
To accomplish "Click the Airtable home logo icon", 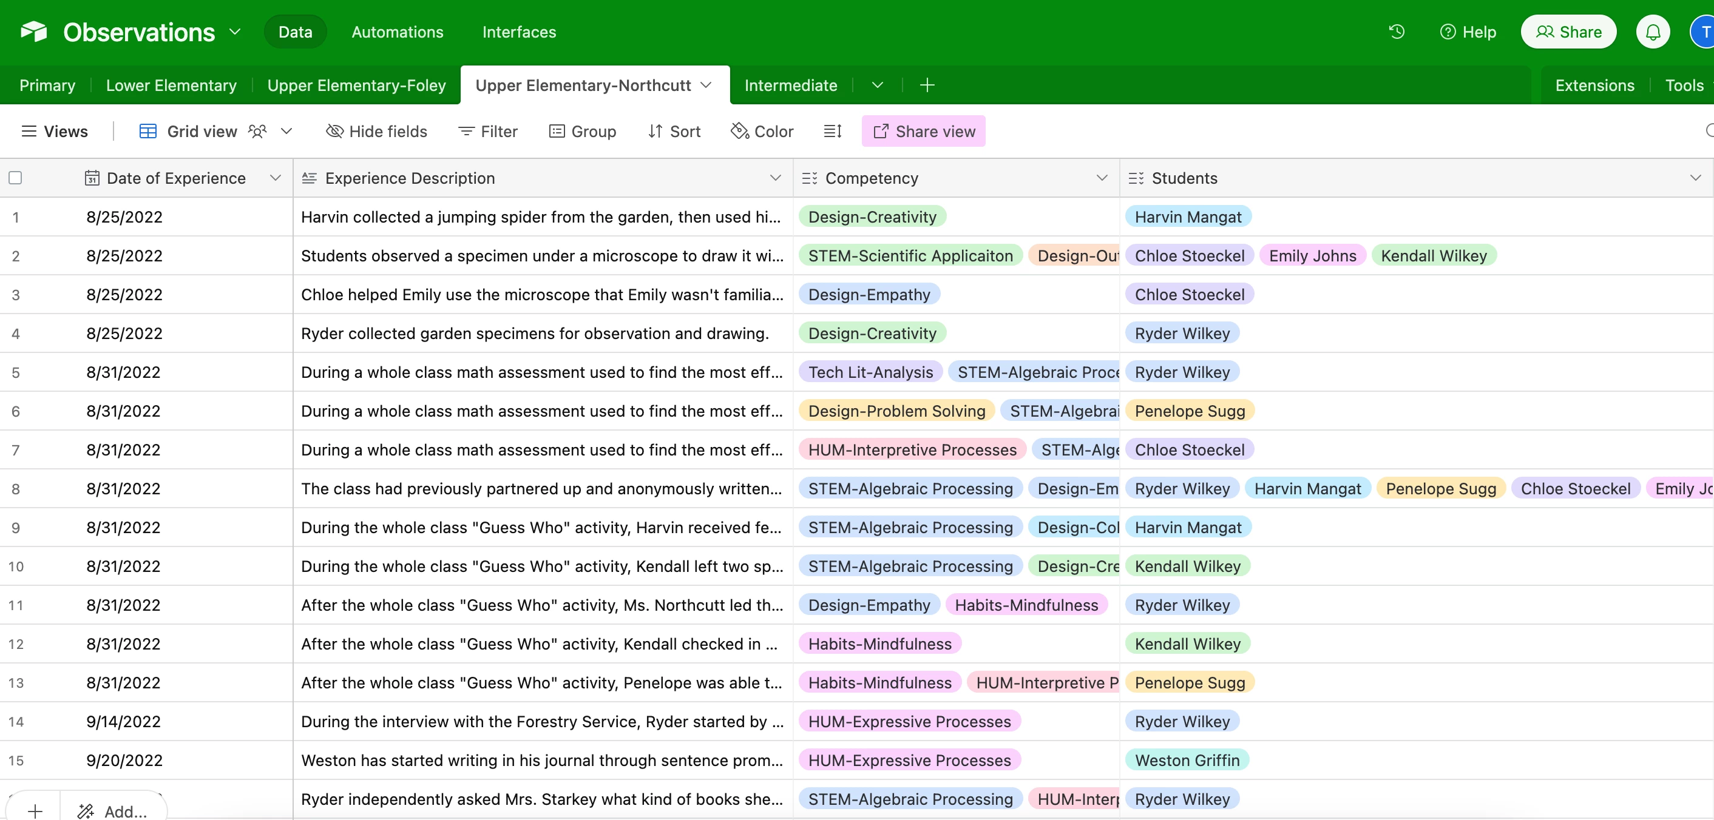I will click(34, 32).
